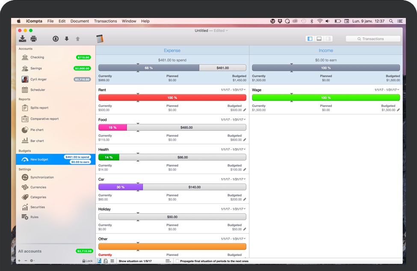Expand the Rent date range dropdown
The image size is (417, 271).
point(243,90)
